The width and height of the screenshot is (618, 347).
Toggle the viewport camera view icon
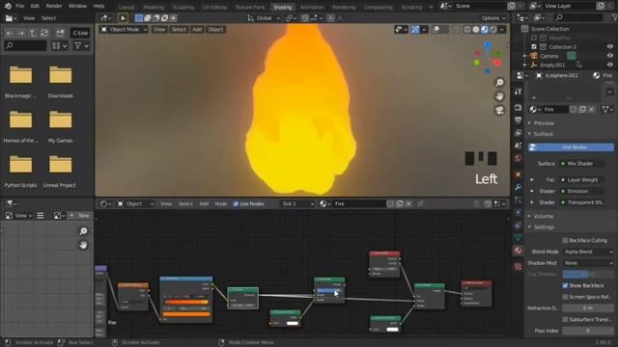tap(499, 111)
